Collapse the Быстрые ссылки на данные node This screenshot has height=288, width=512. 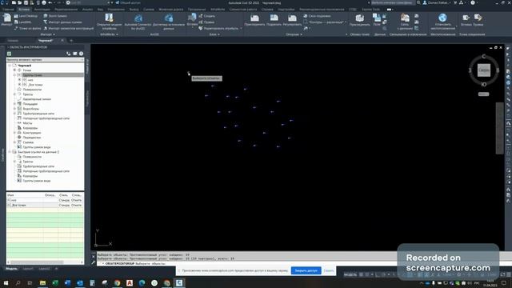[10, 152]
